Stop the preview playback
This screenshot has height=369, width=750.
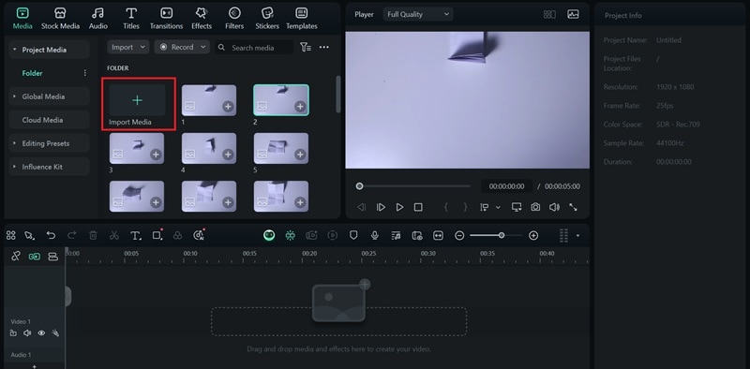(418, 207)
